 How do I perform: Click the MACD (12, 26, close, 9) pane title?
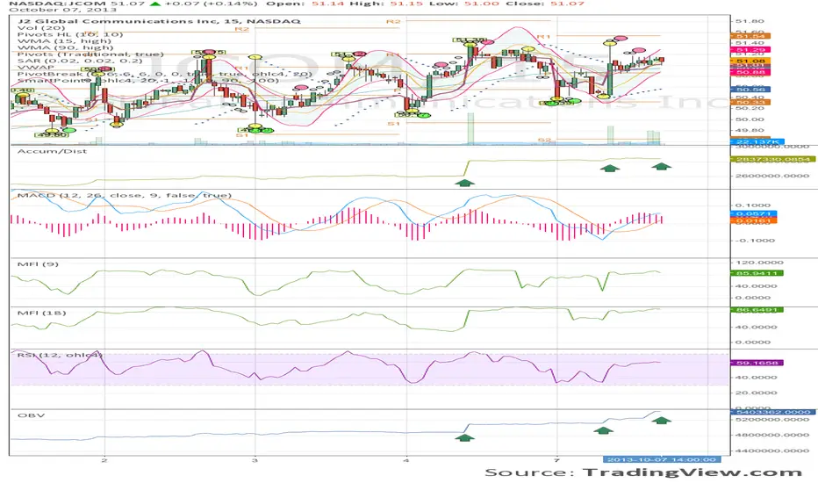click(124, 195)
